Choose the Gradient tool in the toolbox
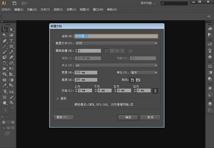The width and height of the screenshot is (214, 148). point(11,80)
